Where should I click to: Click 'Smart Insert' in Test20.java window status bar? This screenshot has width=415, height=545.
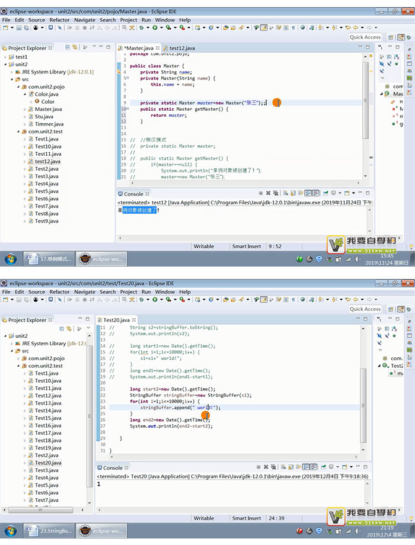pyautogui.click(x=246, y=518)
